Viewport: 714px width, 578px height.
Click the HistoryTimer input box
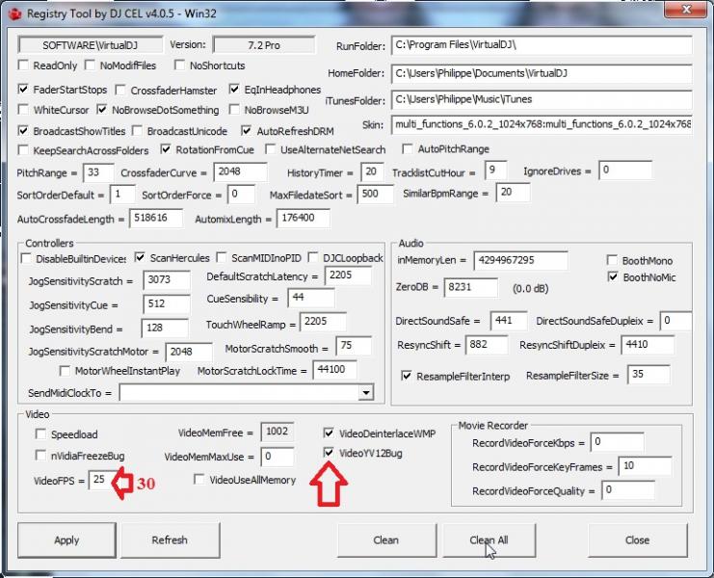(372, 172)
